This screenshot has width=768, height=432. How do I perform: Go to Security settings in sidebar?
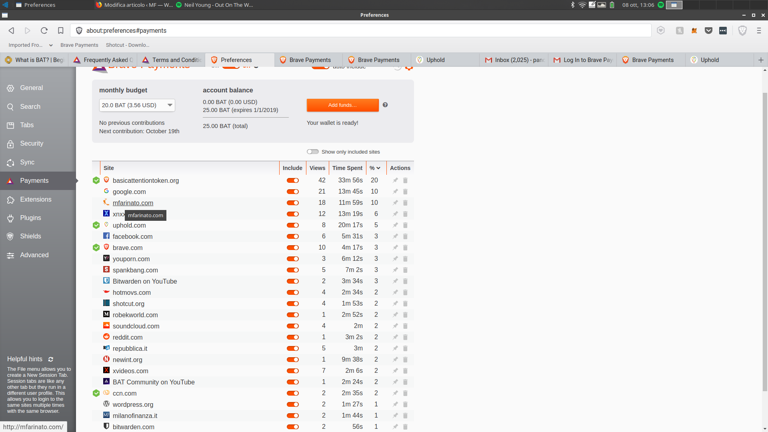[x=38, y=144]
